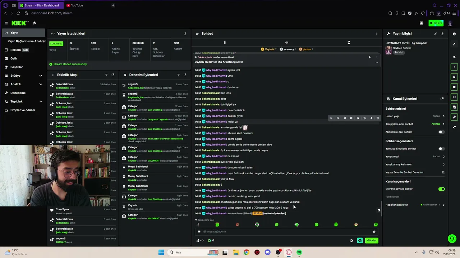Pop out the Yayın İstatistikleri panel
Image resolution: width=460 pixels, height=258 pixels.
click(x=185, y=34)
